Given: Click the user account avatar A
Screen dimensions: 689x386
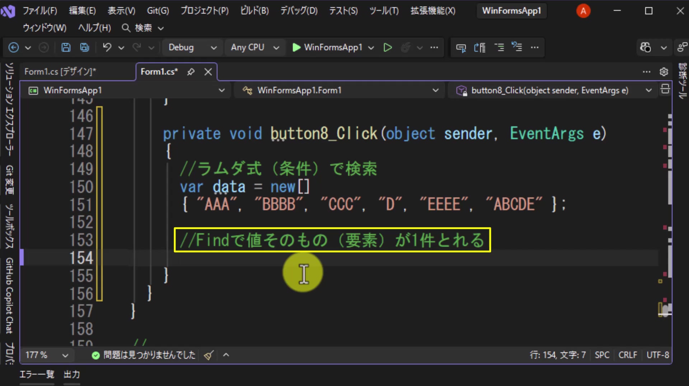Looking at the screenshot, I should 583,11.
